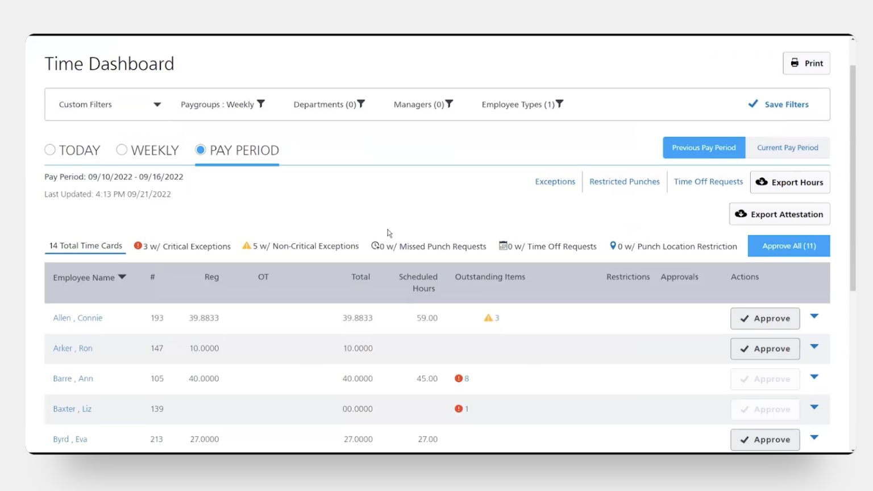Select the TODAY radio button
This screenshot has width=873, height=491.
(50, 149)
